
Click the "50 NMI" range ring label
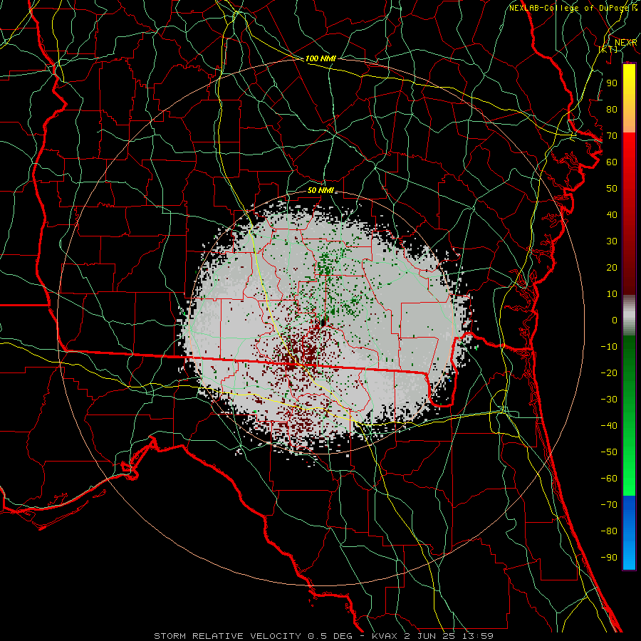320,190
